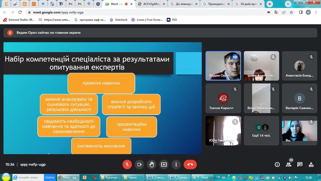The width and height of the screenshot is (321, 181).
Task: Click the browser page reload icon
Action: (20, 12)
